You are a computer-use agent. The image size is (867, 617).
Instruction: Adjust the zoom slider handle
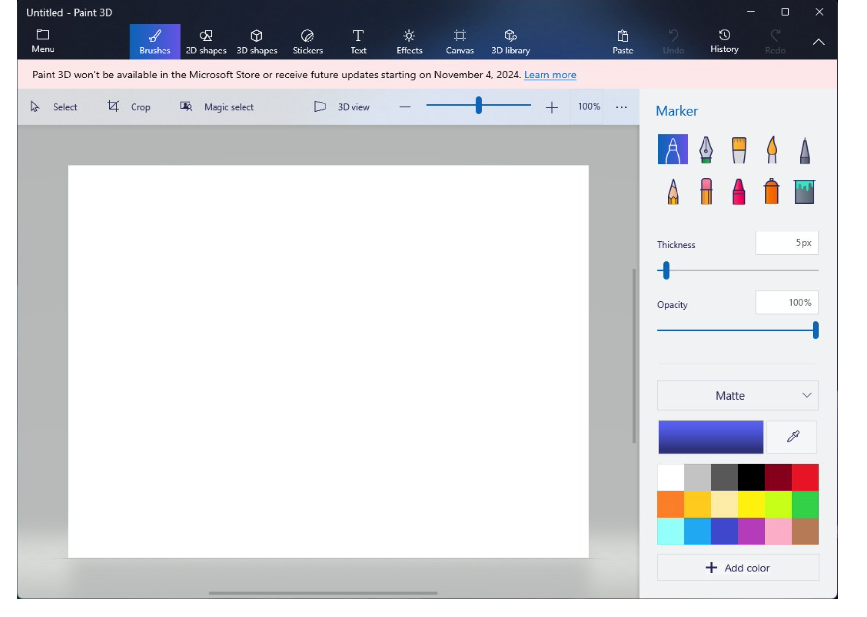coord(478,105)
